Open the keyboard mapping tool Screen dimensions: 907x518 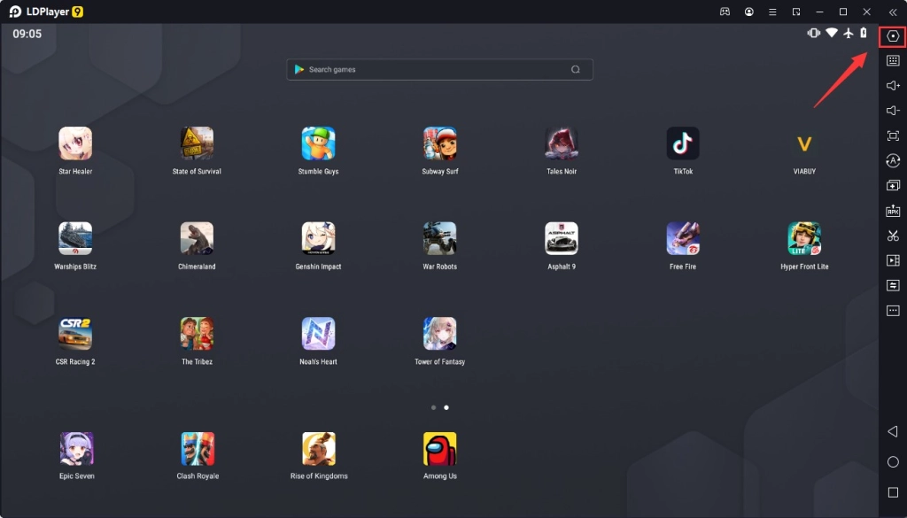point(893,60)
